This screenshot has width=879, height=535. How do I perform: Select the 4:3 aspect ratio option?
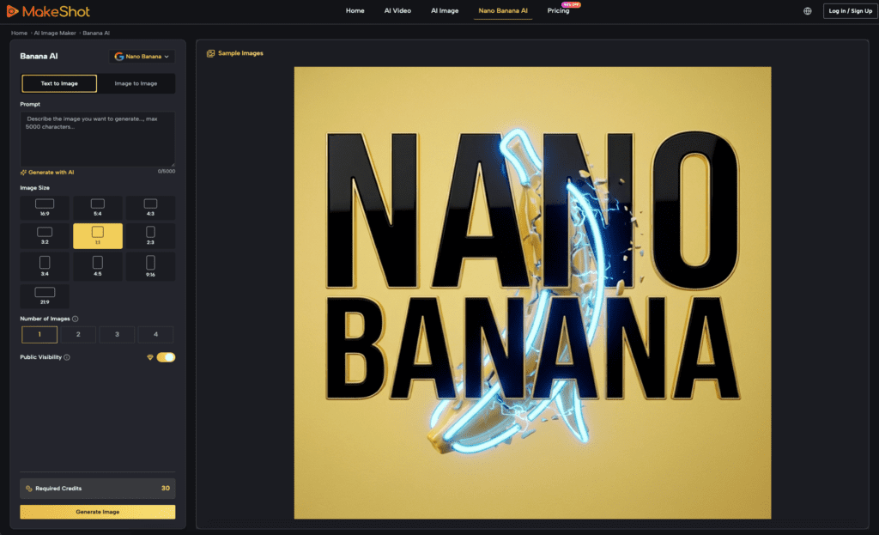click(x=153, y=207)
